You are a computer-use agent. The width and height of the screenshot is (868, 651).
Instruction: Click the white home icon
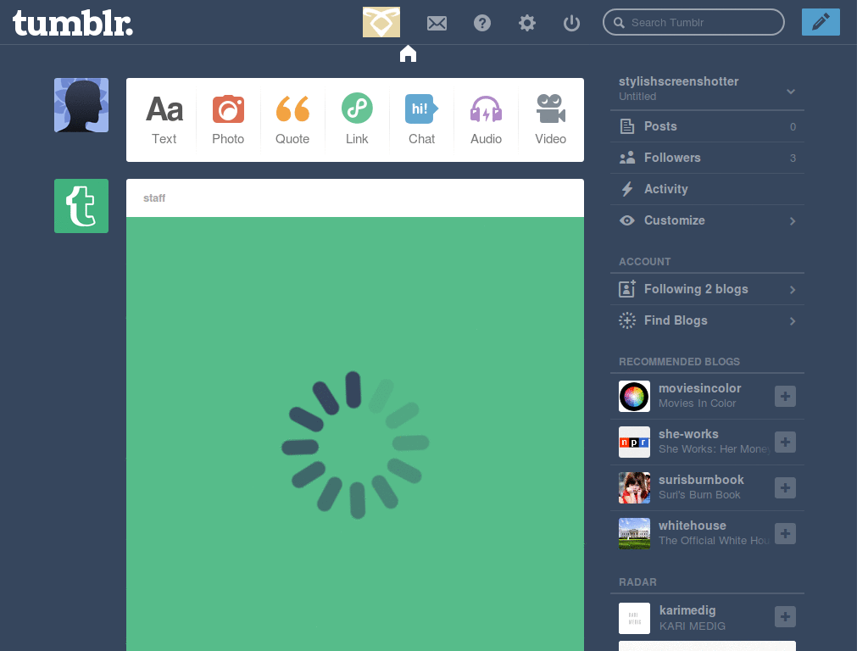tap(408, 53)
